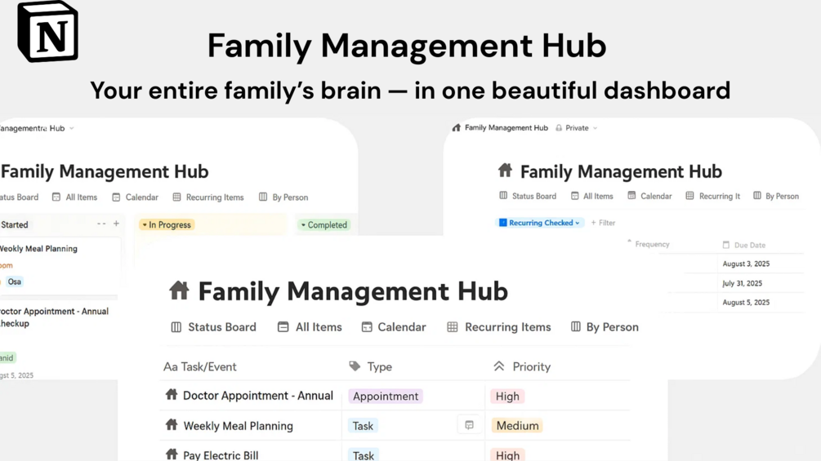
Task: Click house icon beside center Family Management Hub title
Action: [179, 290]
